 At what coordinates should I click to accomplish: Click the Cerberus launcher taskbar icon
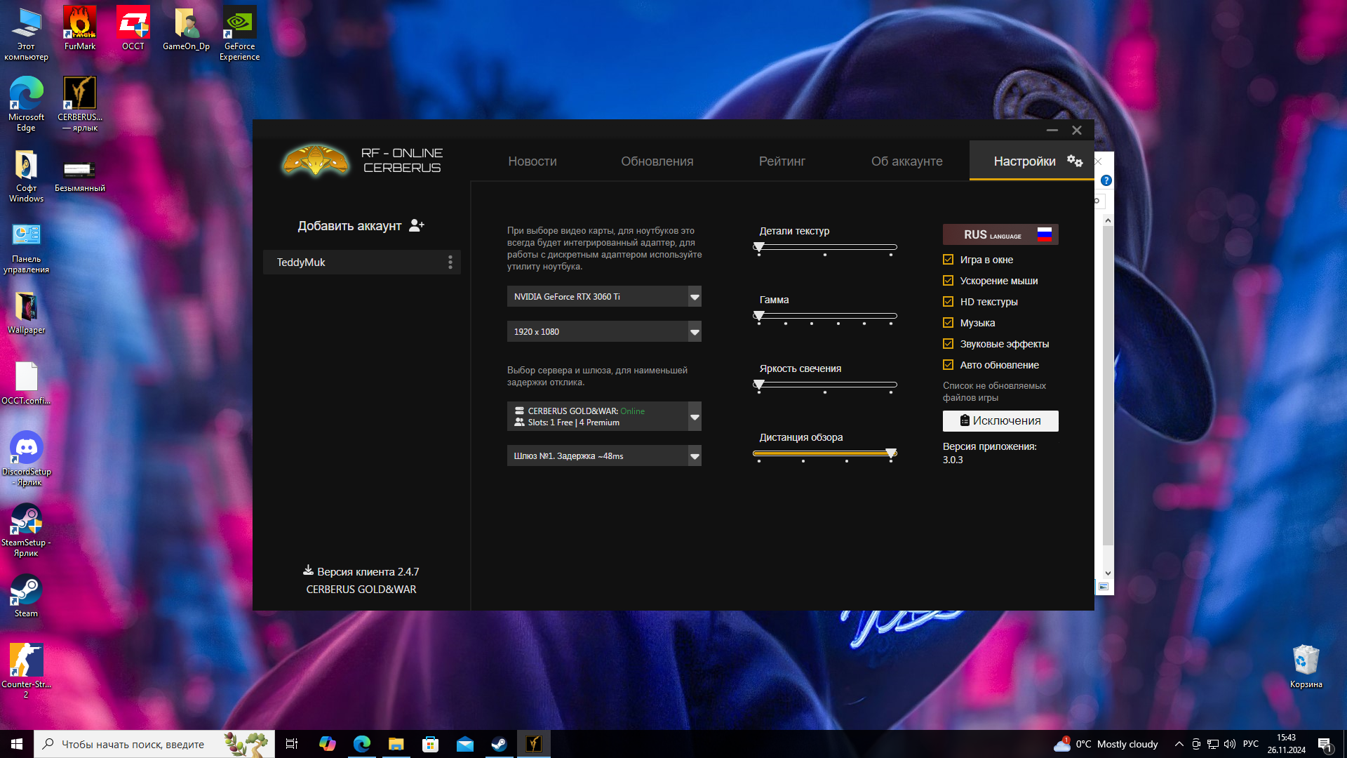534,744
